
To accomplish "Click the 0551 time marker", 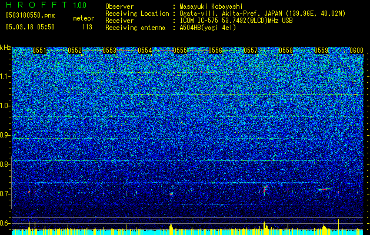I will (39, 51).
